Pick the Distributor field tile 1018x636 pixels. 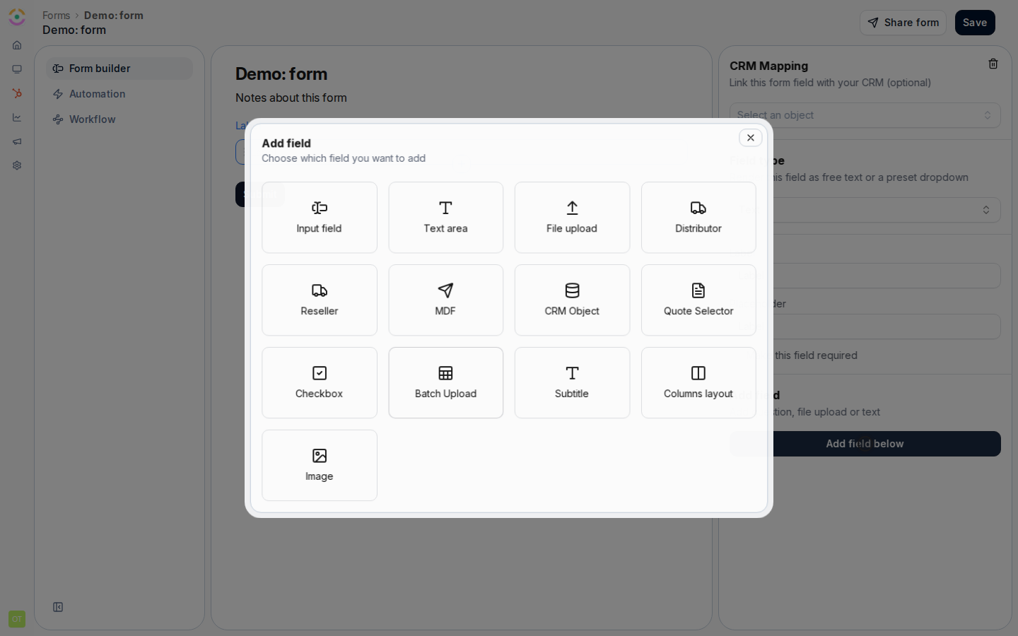coord(698,218)
